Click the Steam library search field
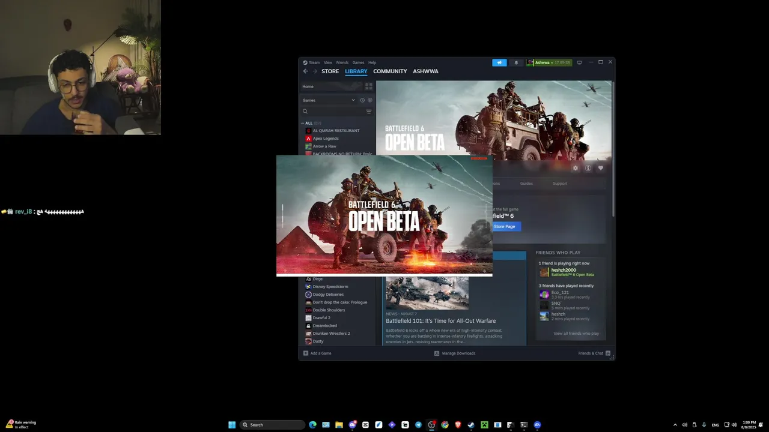 coord(336,112)
